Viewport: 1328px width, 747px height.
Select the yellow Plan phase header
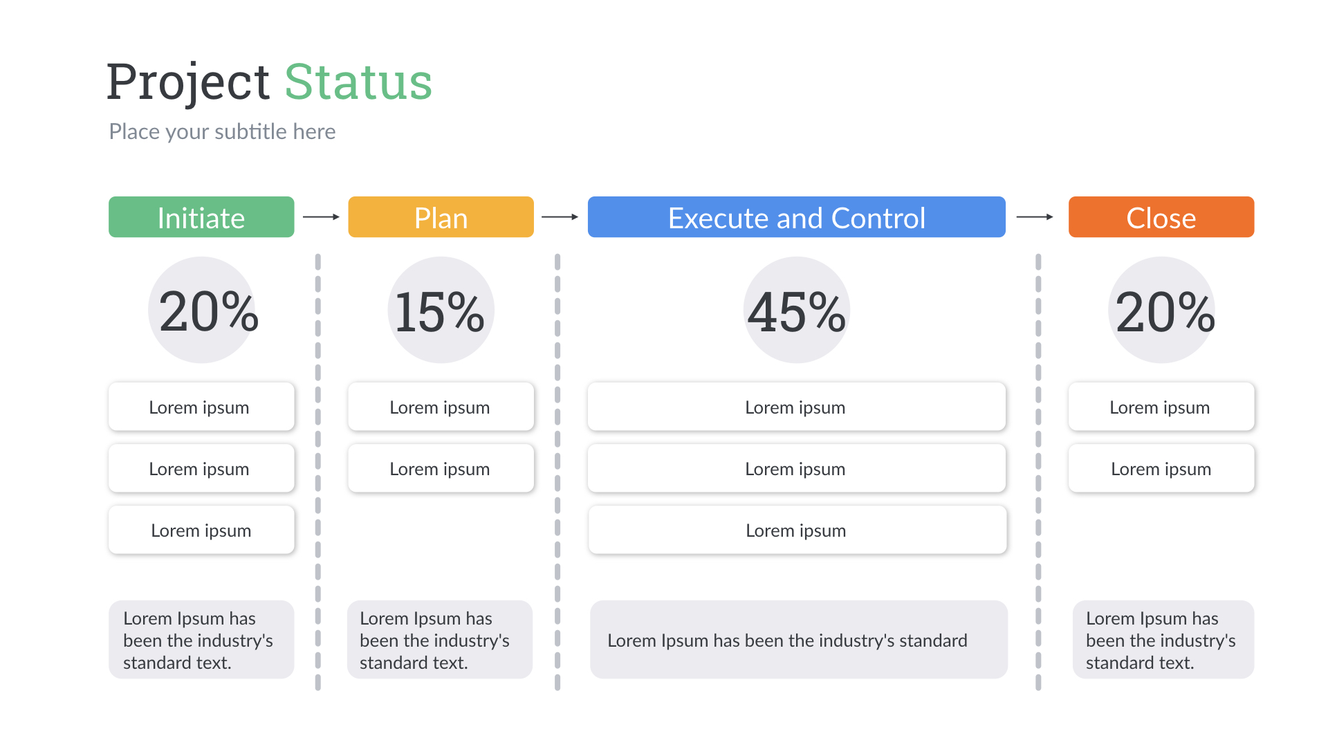[441, 217]
